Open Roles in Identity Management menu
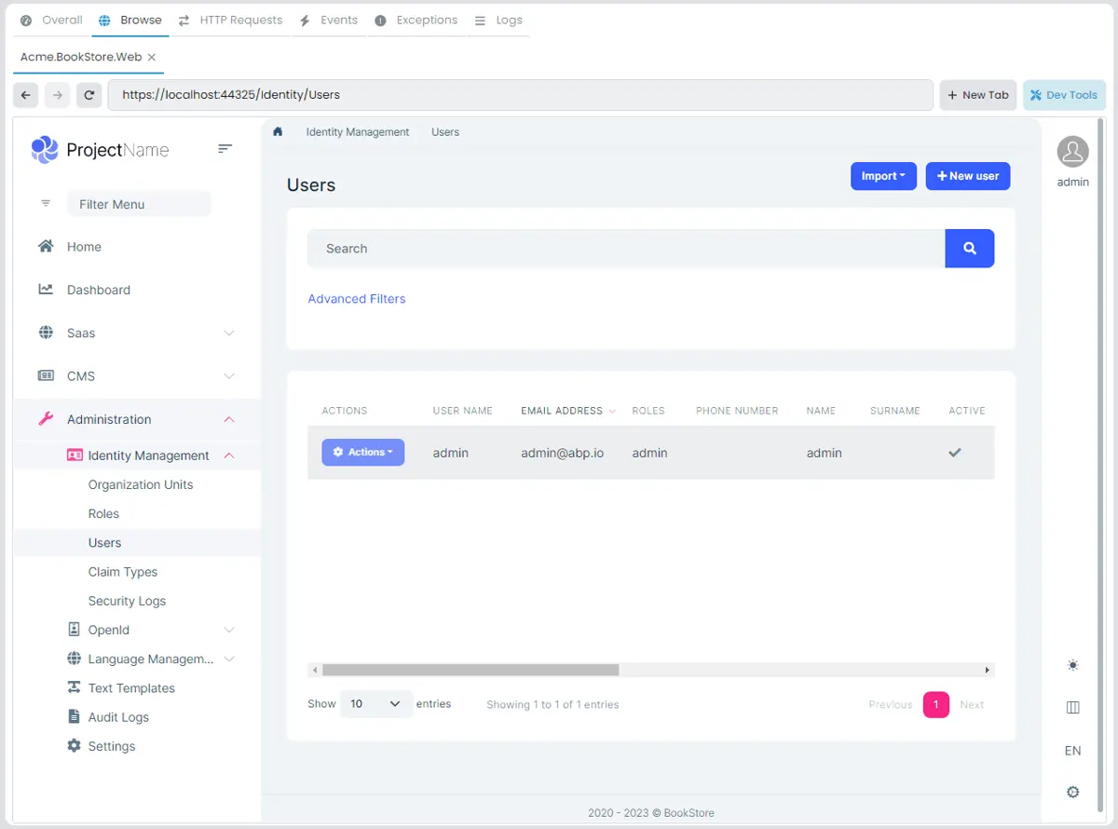The image size is (1118, 829). tap(103, 514)
